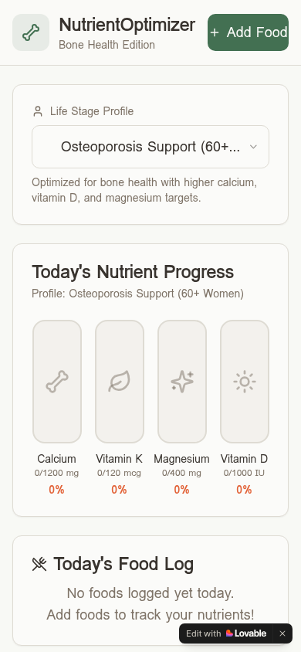Image resolution: width=301 pixels, height=652 pixels.
Task: Open the Life Stage Profile dropdown
Action: pyautogui.click(x=150, y=147)
